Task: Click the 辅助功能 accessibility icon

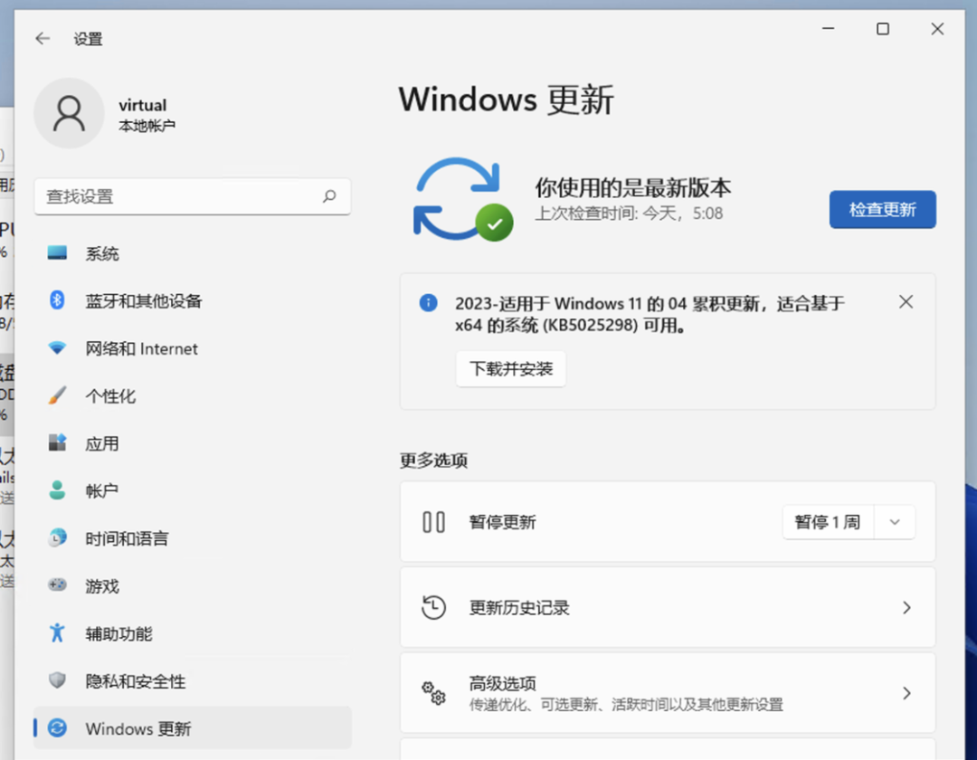Action: [x=57, y=633]
